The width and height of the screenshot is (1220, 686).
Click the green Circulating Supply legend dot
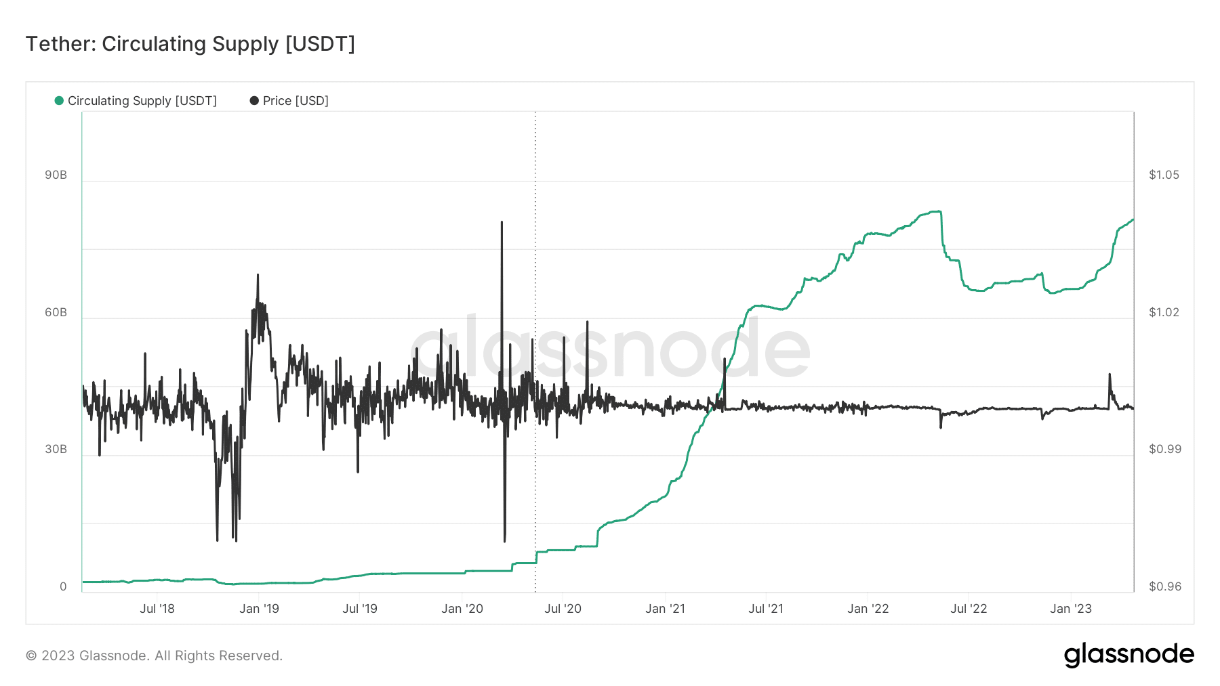coord(59,101)
